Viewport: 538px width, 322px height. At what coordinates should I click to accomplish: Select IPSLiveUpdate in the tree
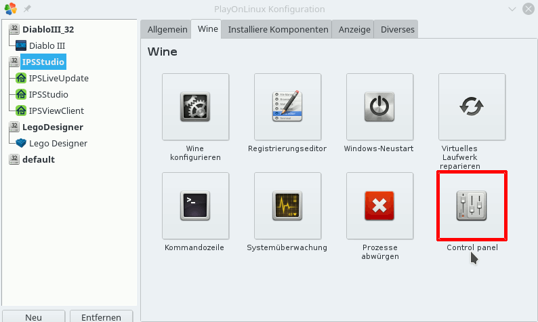[59, 78]
